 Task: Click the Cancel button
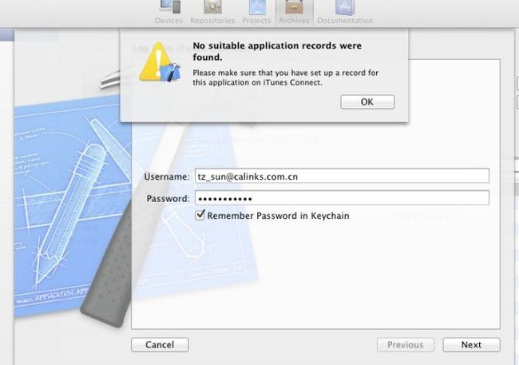(160, 345)
